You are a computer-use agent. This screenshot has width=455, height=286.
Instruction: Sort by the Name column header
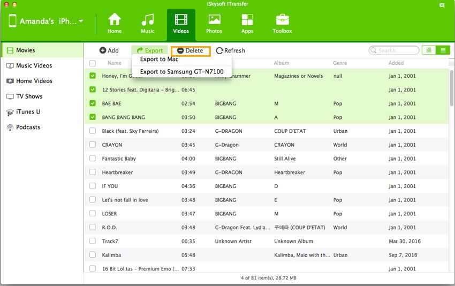[115, 63]
